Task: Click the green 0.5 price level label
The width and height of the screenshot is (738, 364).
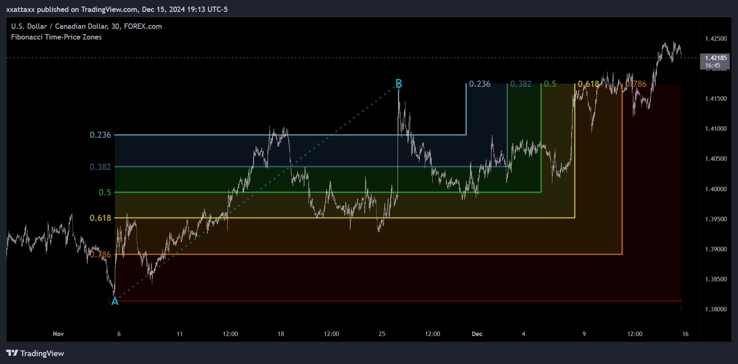Action: (105, 192)
